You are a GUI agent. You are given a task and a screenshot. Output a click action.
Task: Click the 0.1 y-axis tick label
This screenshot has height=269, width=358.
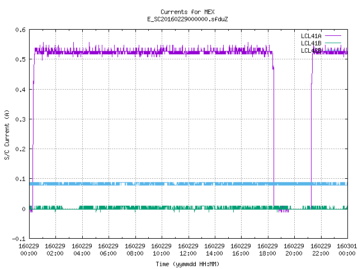20,179
